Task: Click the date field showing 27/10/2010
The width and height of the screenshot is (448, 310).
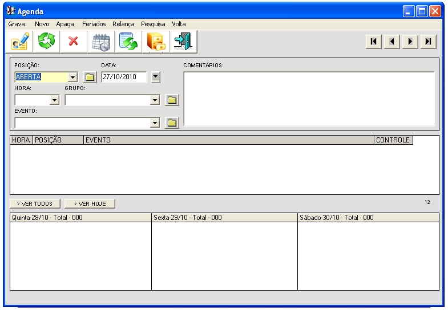Action: 124,77
